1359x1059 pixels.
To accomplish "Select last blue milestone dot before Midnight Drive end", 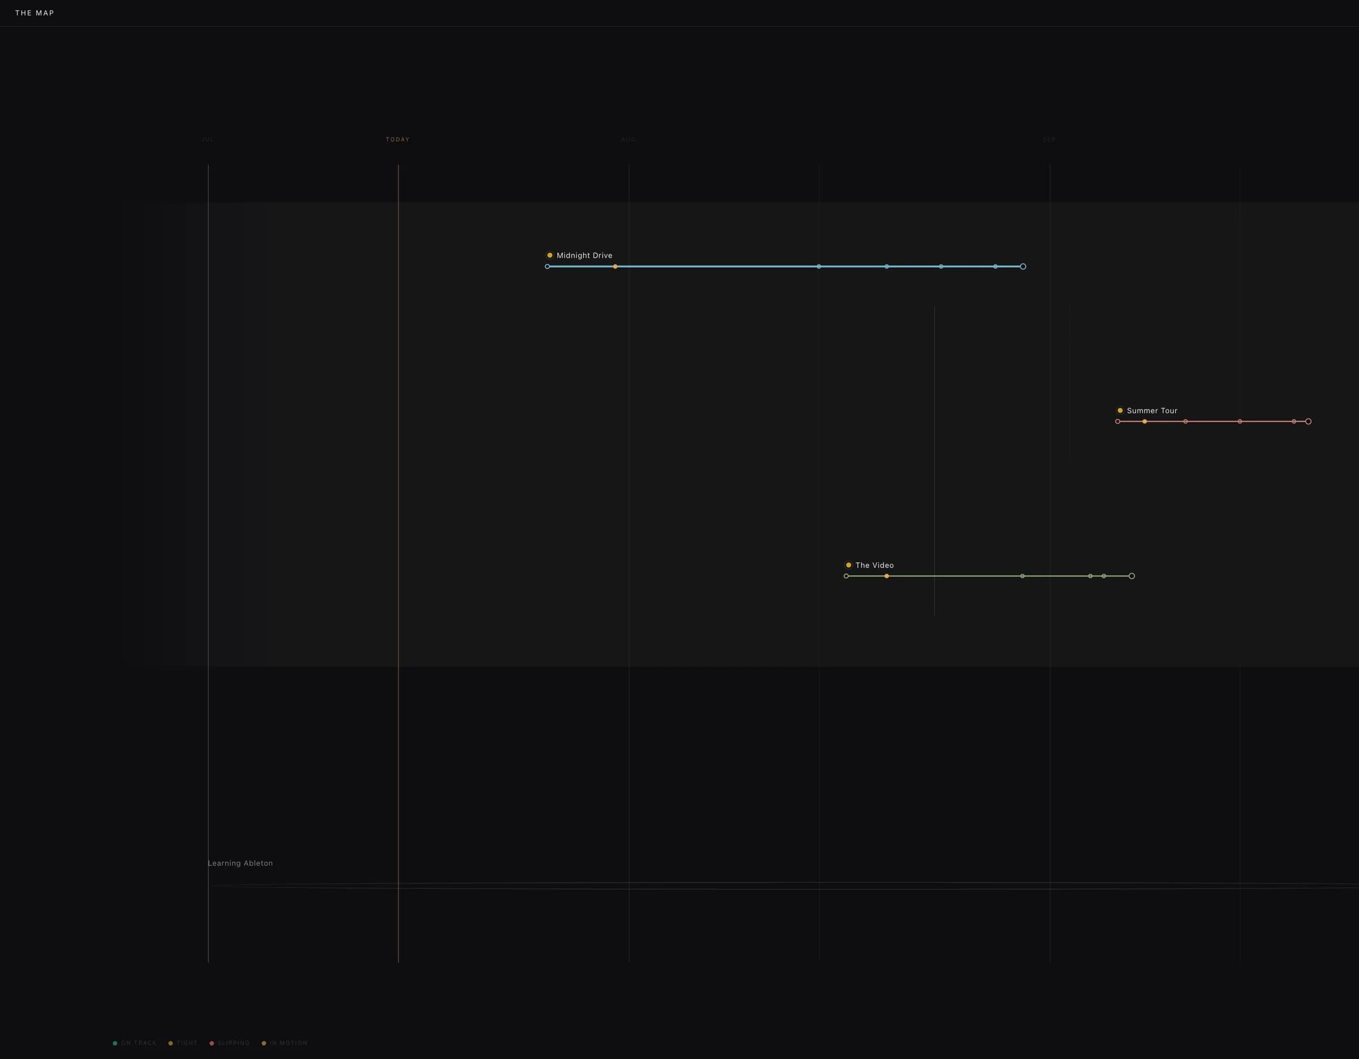I will click(995, 266).
